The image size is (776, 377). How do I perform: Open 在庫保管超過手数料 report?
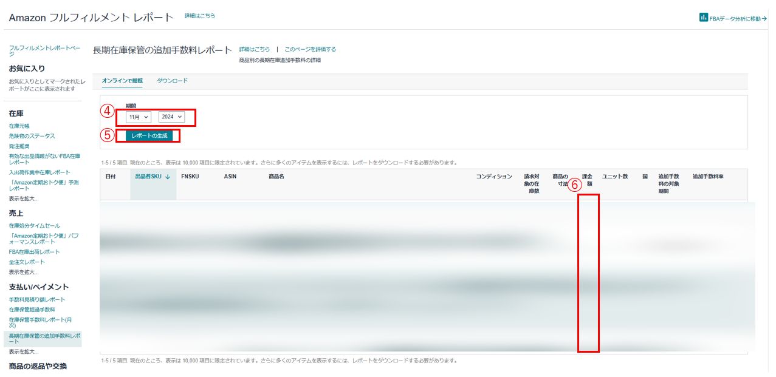coord(32,310)
